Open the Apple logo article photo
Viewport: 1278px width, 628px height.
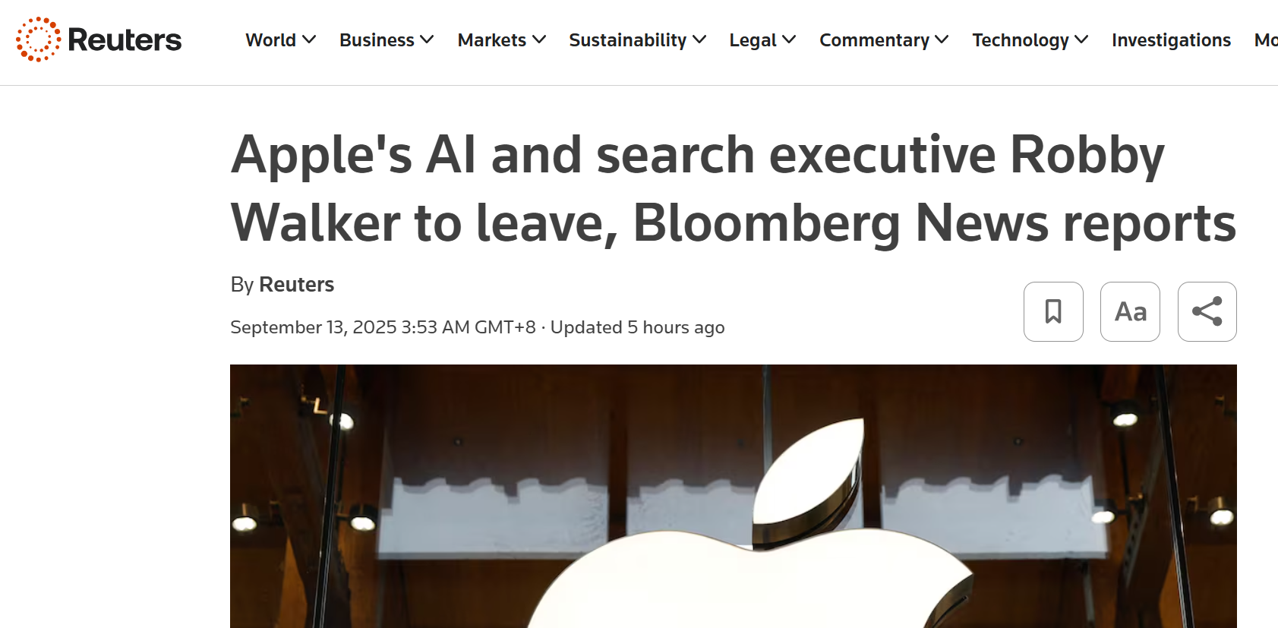(733, 496)
